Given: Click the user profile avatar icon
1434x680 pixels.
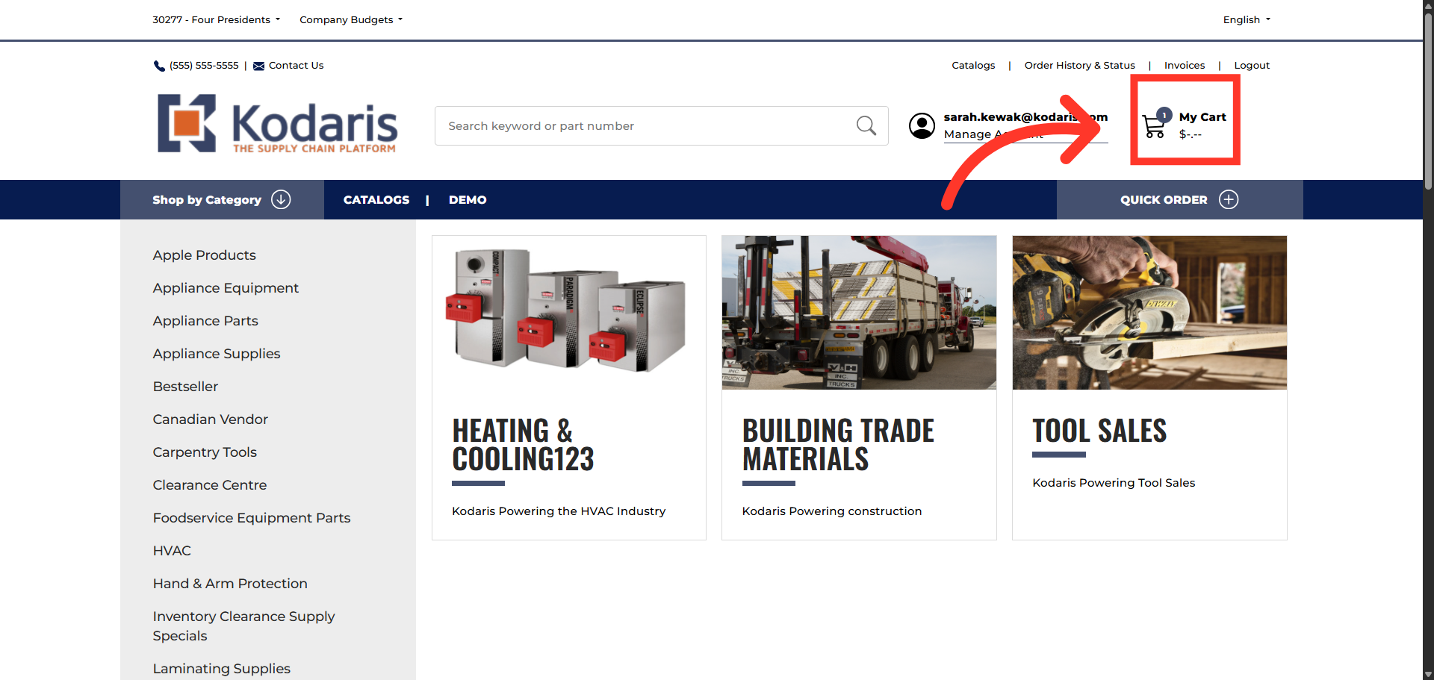Looking at the screenshot, I should [922, 125].
